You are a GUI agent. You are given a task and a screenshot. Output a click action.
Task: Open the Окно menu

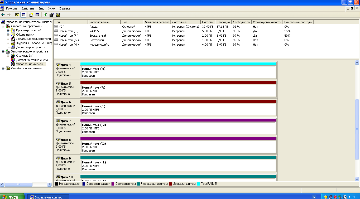[x=51, y=8]
